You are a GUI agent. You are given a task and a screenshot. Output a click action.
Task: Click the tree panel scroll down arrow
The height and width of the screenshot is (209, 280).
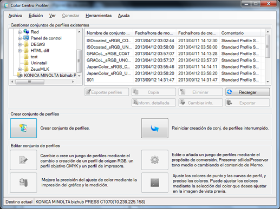(x=79, y=76)
